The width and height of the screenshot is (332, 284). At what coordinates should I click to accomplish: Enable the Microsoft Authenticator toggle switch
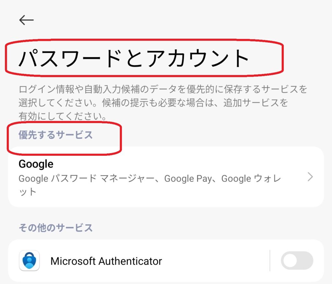coord(297,261)
